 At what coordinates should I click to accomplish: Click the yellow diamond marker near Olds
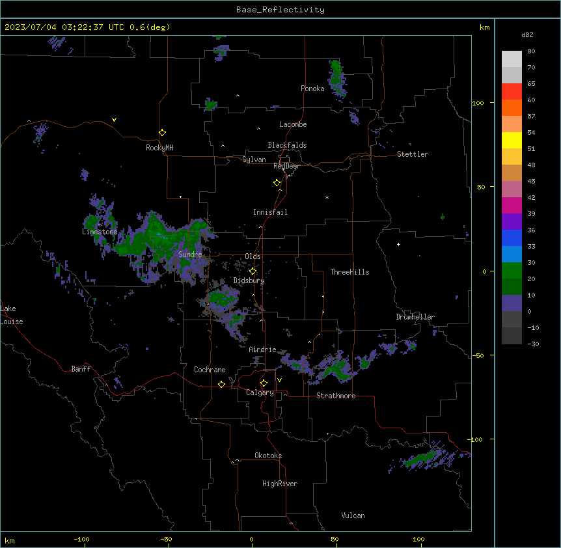(253, 271)
